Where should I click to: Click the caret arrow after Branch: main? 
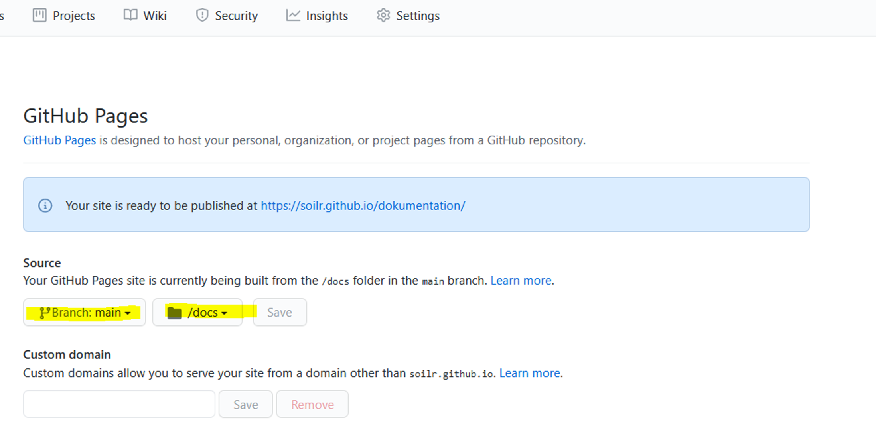[x=128, y=313]
